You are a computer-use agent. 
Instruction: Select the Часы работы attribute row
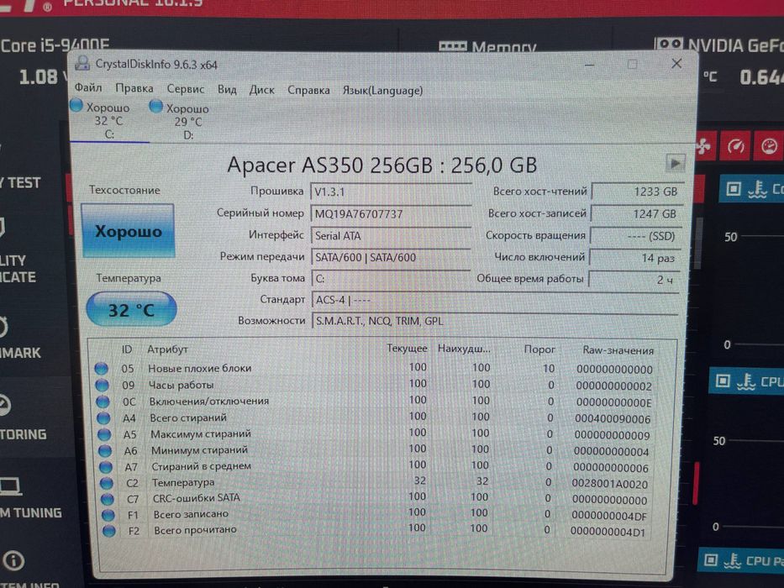point(374,385)
